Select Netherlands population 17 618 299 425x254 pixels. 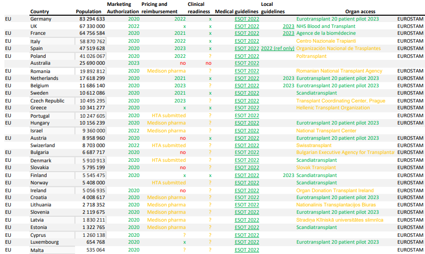pyautogui.click(x=92, y=78)
